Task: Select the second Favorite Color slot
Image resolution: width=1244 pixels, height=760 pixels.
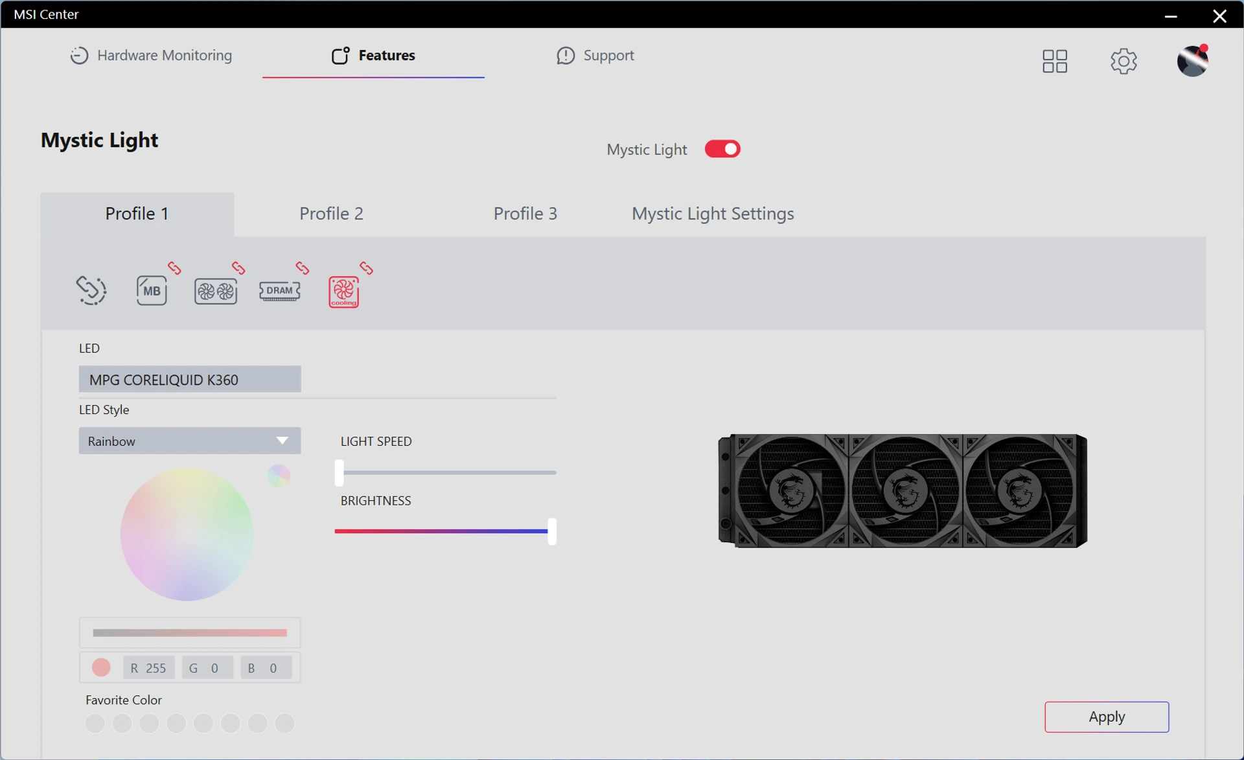Action: [x=122, y=723]
